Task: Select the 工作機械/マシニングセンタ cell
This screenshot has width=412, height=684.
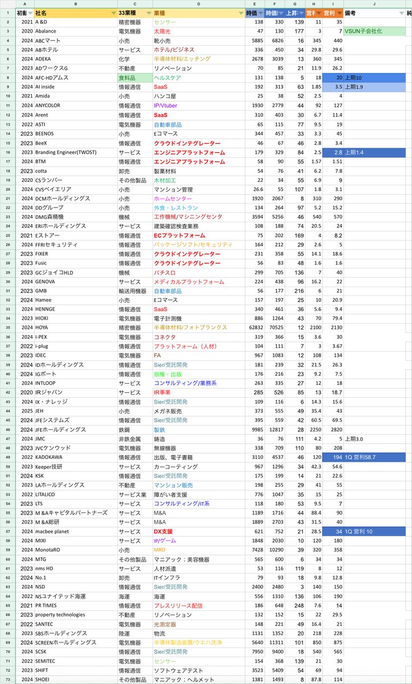Action: point(199,217)
